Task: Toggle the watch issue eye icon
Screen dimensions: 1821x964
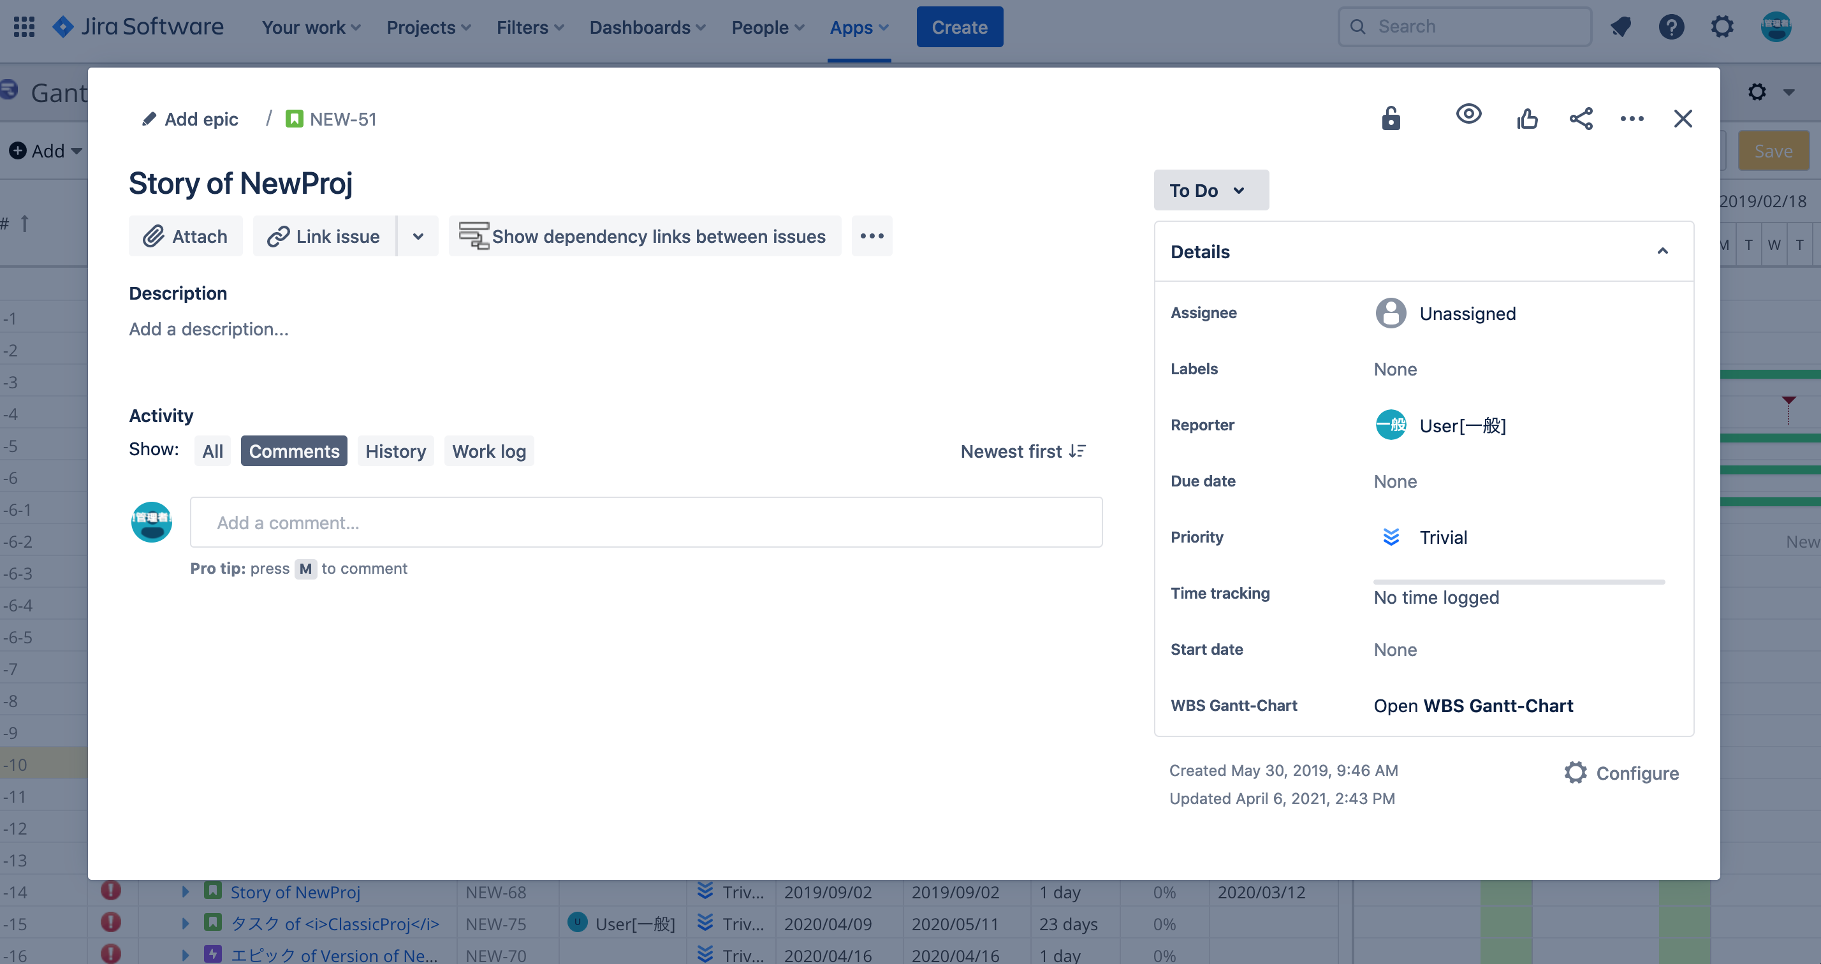Action: coord(1468,113)
